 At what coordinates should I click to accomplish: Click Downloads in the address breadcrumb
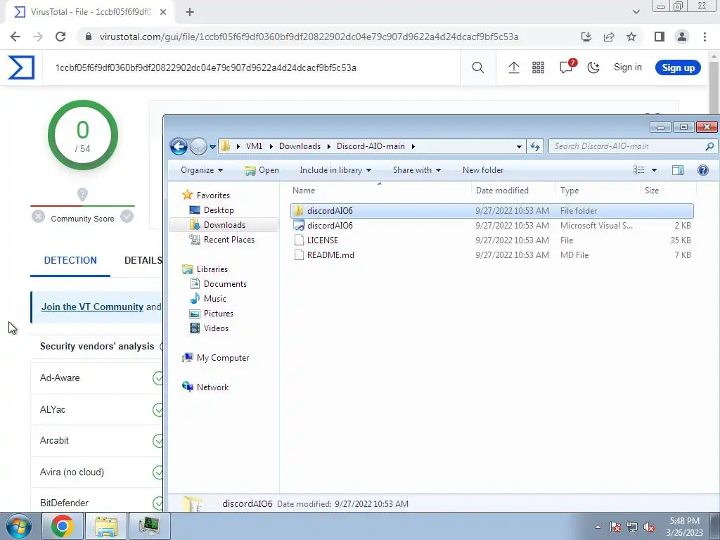(x=300, y=146)
